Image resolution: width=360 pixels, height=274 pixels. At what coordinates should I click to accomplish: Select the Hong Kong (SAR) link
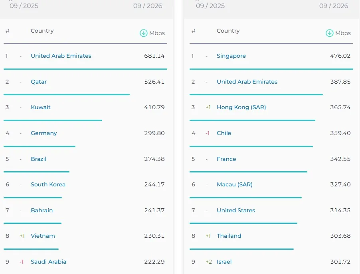tap(241, 107)
